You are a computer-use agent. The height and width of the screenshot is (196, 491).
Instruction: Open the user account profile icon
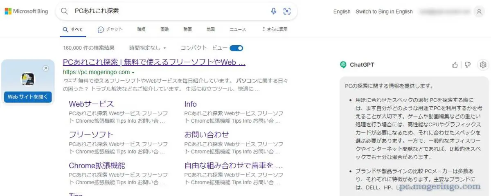(479, 12)
